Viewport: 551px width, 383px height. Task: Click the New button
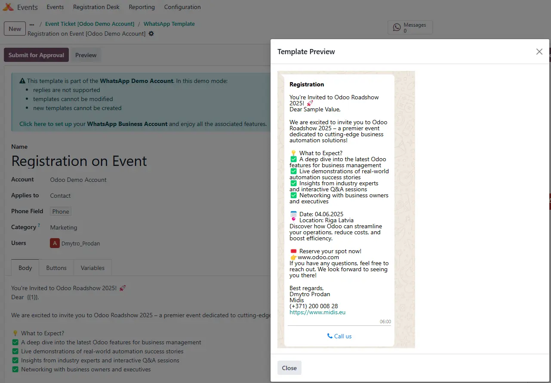click(15, 29)
